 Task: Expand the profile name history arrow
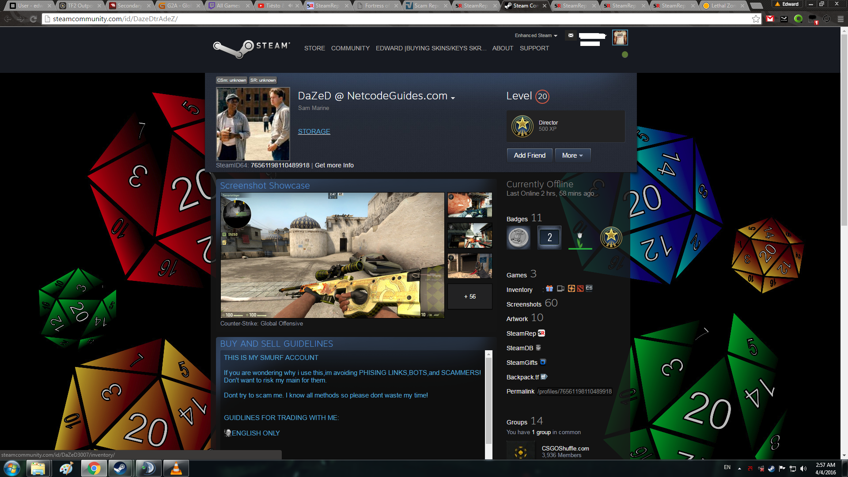pyautogui.click(x=453, y=98)
